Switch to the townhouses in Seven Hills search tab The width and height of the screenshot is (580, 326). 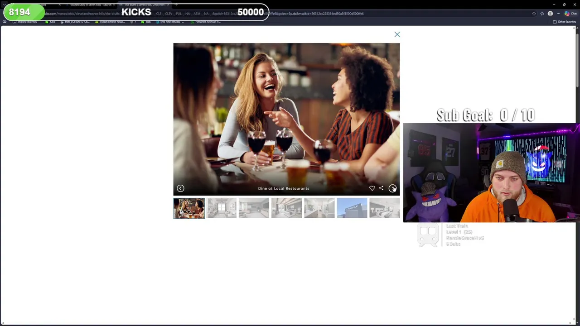tap(91, 5)
